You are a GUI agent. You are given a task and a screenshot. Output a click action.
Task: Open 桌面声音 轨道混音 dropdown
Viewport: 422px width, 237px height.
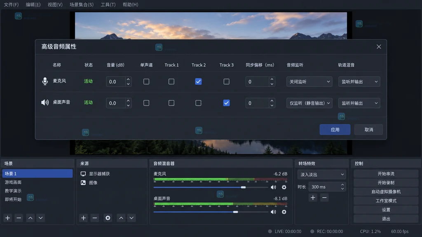point(359,103)
